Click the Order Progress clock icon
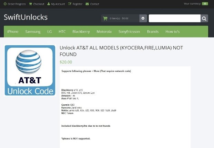 (5, 4)
